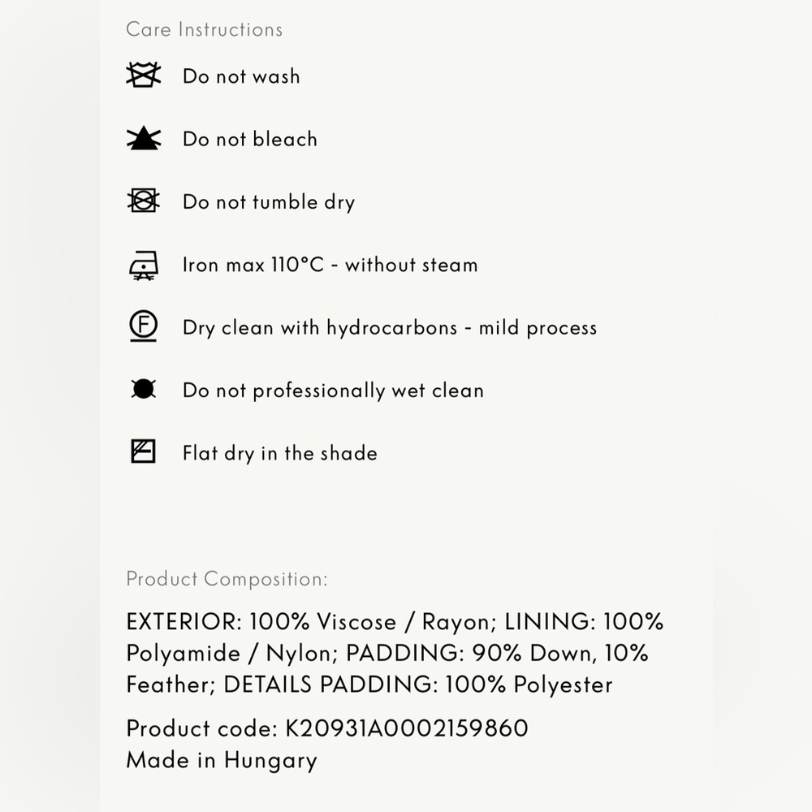Click the 'Do not bleach' label
Image resolution: width=812 pixels, height=812 pixels.
[250, 139]
